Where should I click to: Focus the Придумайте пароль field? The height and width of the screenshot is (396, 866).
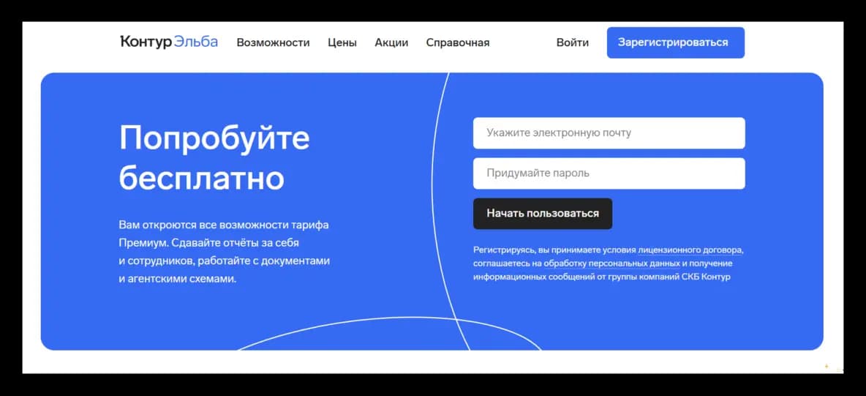[609, 173]
